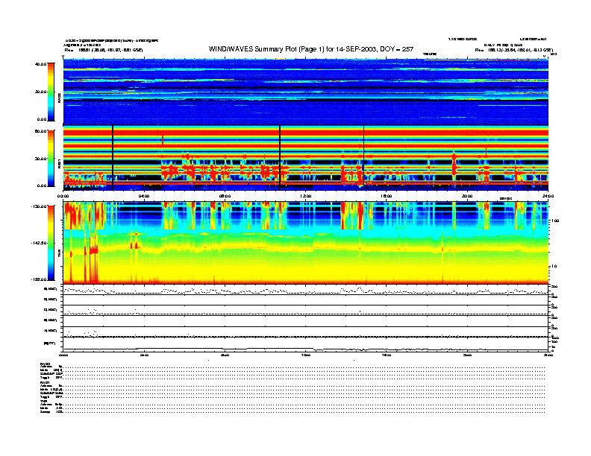591x456 pixels.
Task: Click the 40.00 label on RAD2 scale
Action: [x=41, y=64]
